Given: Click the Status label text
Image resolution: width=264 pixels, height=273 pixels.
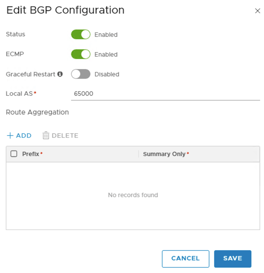Looking at the screenshot, I should coord(15,34).
